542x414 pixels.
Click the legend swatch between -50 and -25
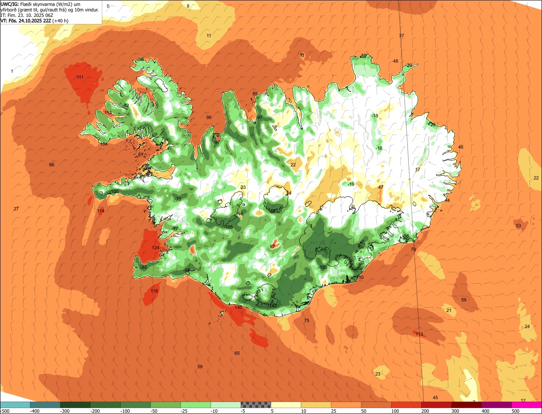point(166,405)
